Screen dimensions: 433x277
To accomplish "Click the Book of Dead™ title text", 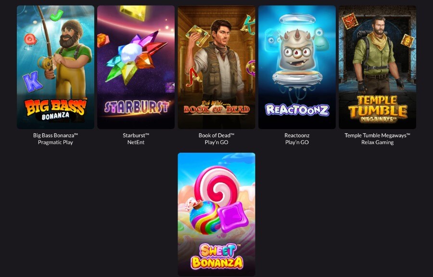I will point(216,135).
